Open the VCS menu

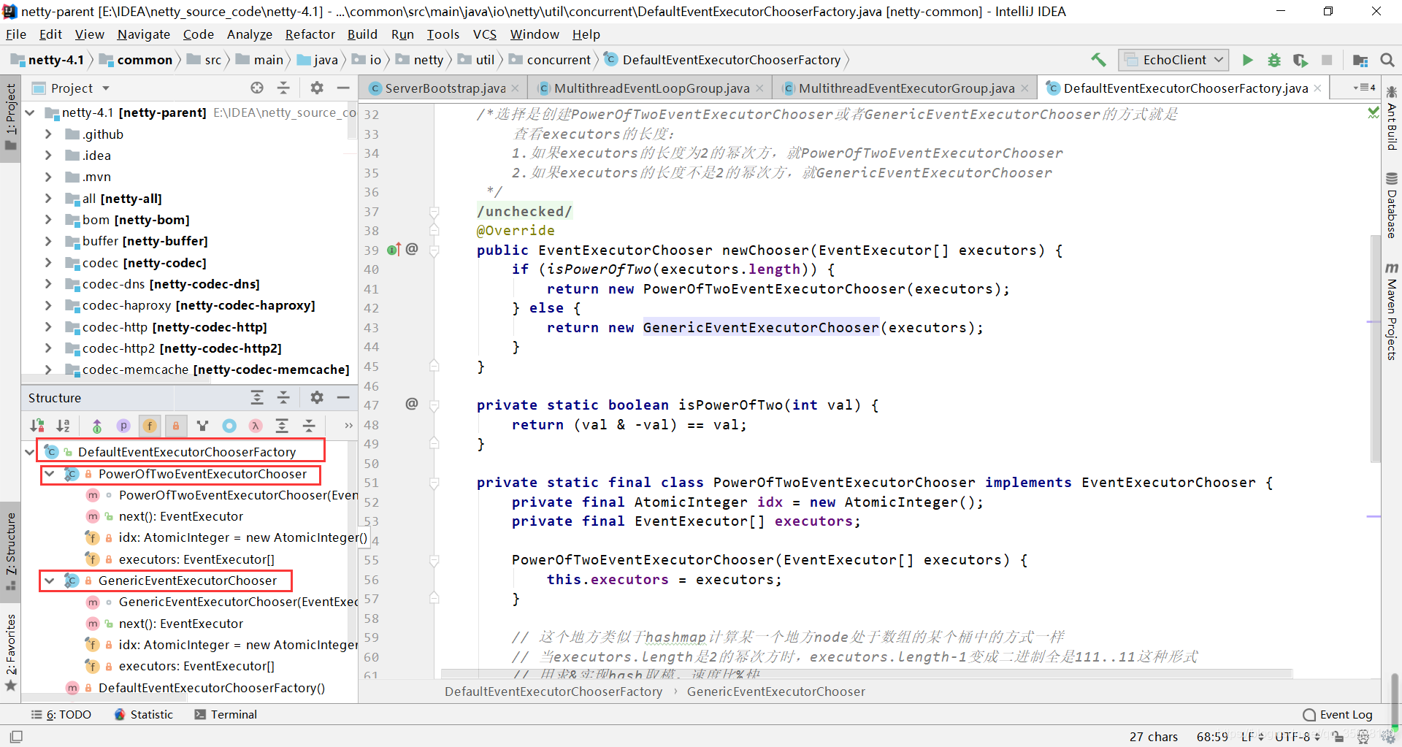484,34
